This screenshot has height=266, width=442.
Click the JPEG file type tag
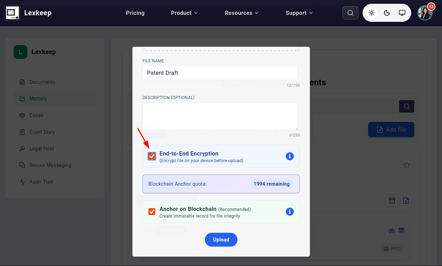pyautogui.click(x=392, y=248)
